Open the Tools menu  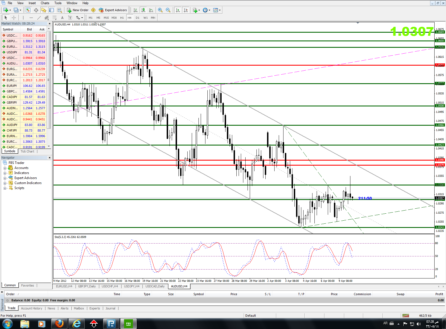(x=58, y=3)
